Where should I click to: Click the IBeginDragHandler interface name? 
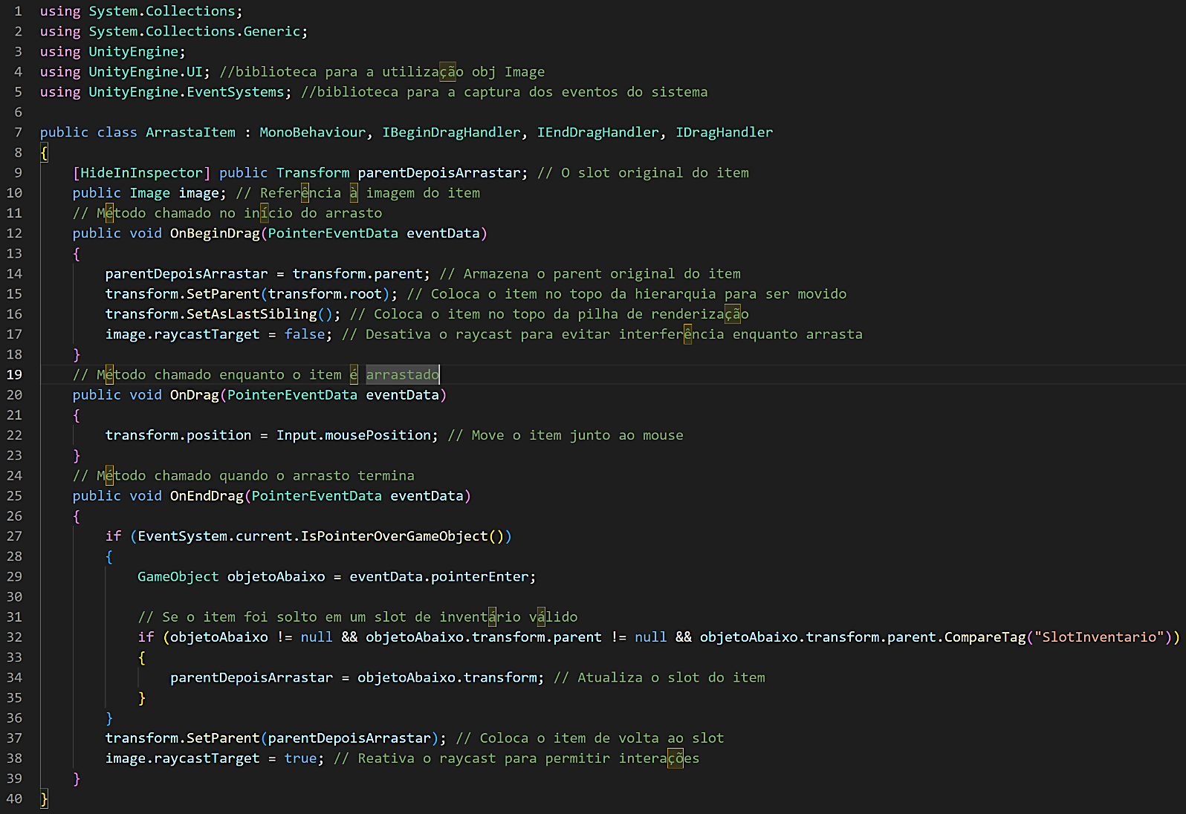click(x=451, y=132)
